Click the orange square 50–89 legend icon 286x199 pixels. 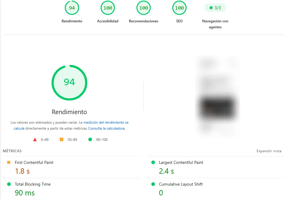click(x=61, y=139)
